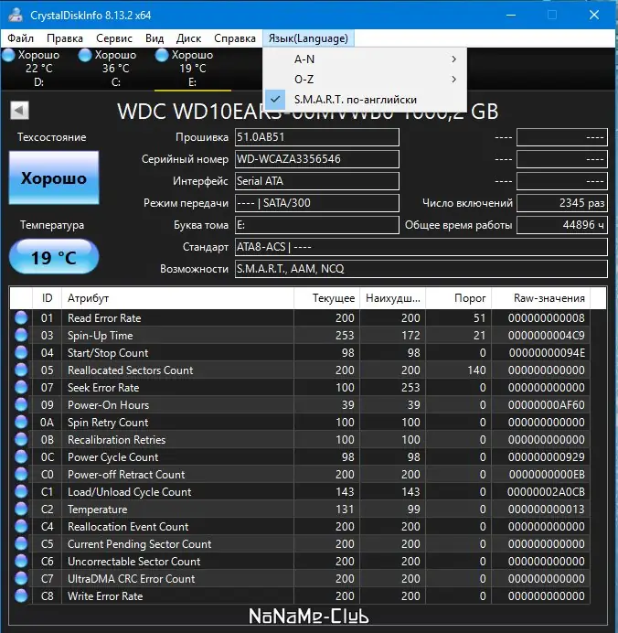Select disk C: status orb

pos(85,55)
